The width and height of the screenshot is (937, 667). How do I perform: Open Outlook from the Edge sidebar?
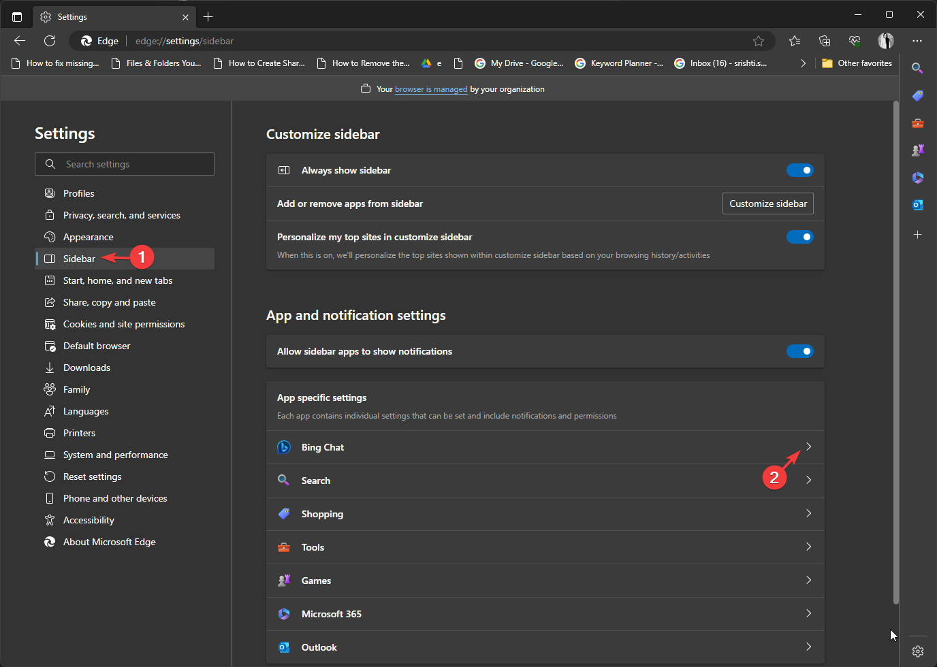pyautogui.click(x=917, y=204)
